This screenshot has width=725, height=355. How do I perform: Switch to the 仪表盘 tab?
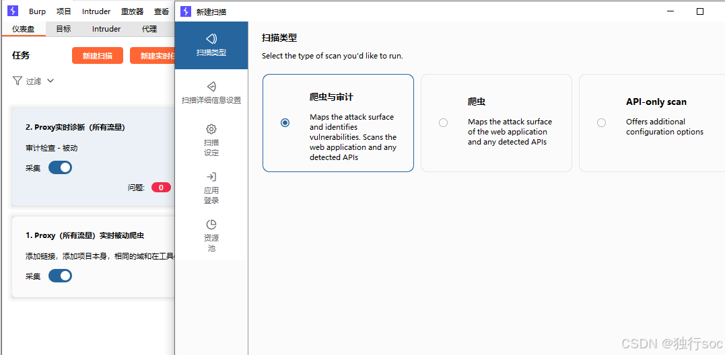click(x=23, y=29)
